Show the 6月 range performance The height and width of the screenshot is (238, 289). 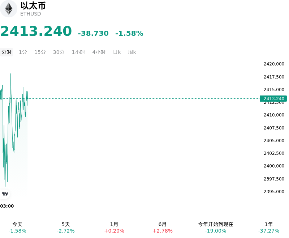[163, 228]
